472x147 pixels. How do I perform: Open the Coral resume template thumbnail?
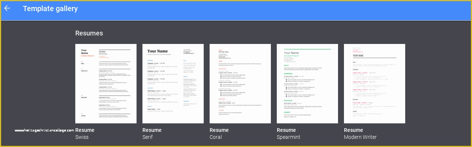click(x=240, y=83)
